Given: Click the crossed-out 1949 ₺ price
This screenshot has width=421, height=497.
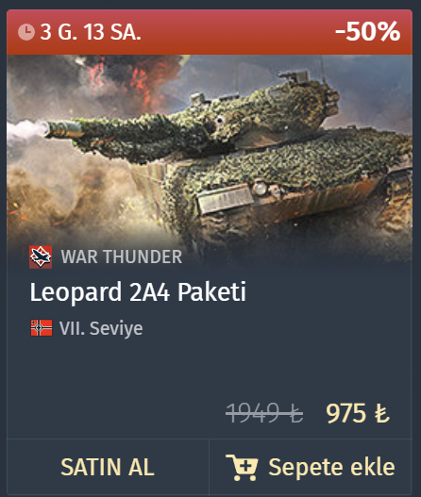Looking at the screenshot, I should tap(264, 413).
